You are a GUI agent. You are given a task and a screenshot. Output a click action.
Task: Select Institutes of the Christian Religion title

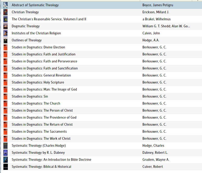coord(36,33)
